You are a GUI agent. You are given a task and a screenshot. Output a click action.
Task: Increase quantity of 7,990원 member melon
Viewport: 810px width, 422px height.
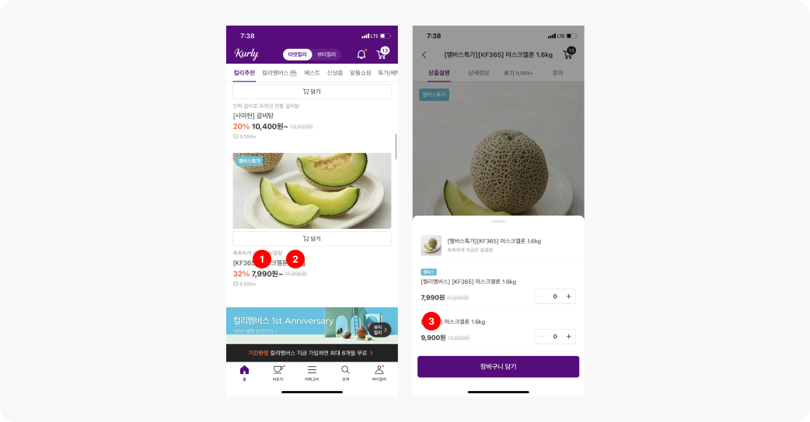click(x=569, y=296)
